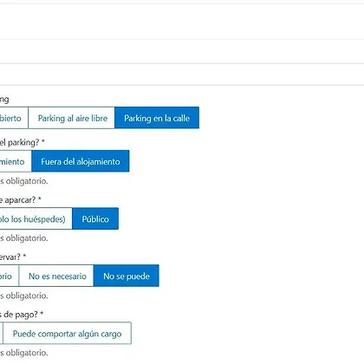Click the obligatorio message below No se puede
The image size is (364, 364).
24,296
